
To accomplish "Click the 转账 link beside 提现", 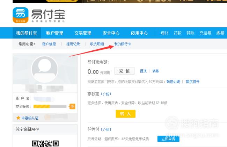I will pos(156,71).
